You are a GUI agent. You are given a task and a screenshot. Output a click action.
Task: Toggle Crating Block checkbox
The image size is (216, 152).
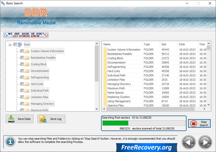pos(22,64)
